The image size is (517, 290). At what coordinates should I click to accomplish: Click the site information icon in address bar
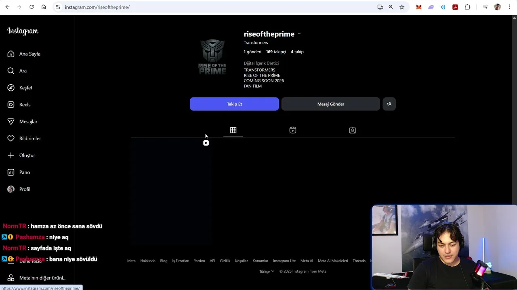click(x=58, y=7)
